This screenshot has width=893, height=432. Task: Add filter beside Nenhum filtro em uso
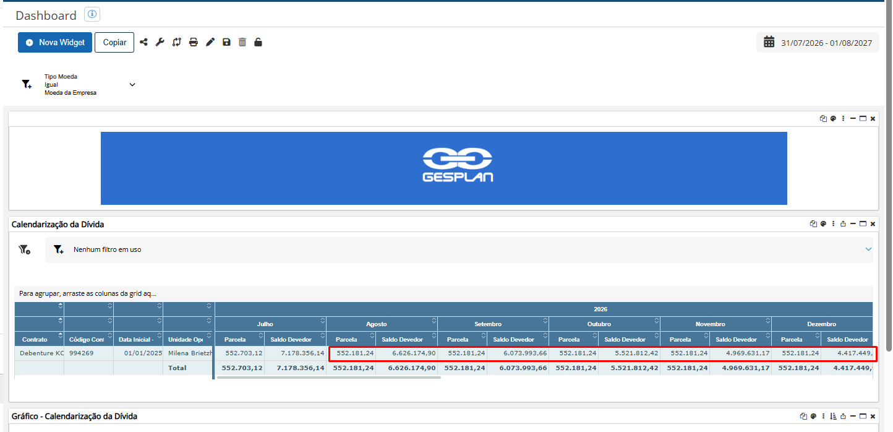(58, 249)
